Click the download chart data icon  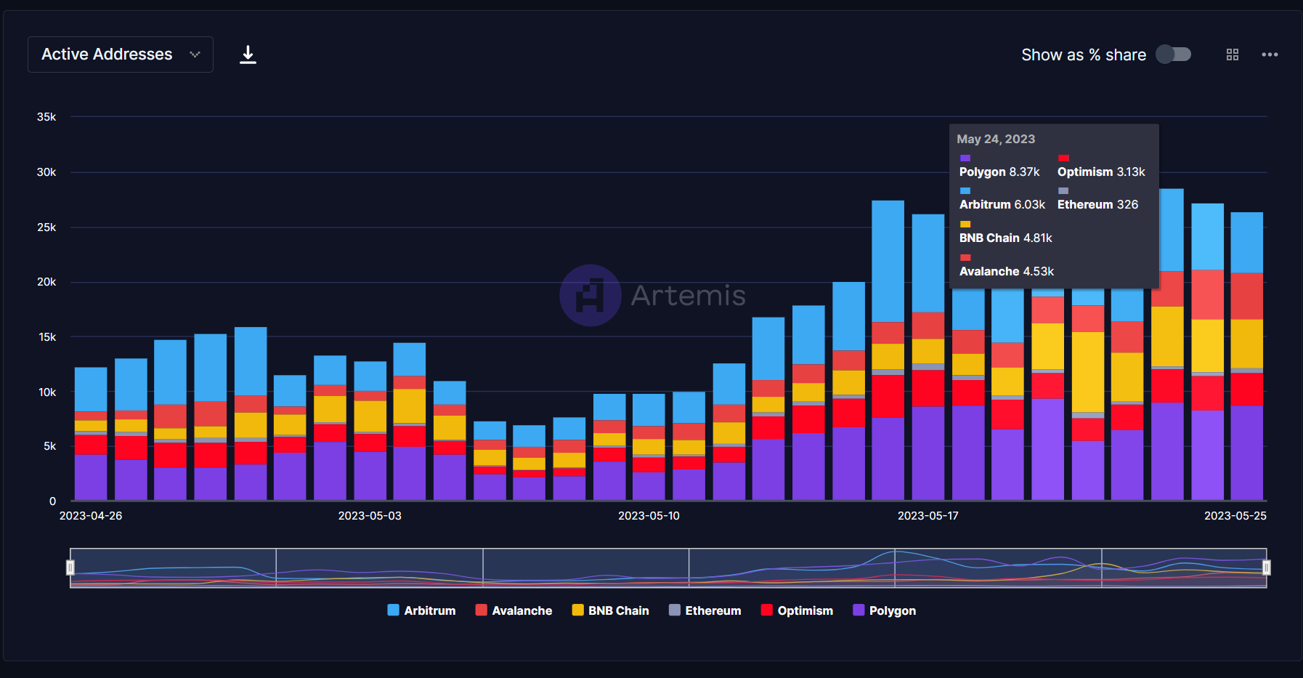point(248,55)
